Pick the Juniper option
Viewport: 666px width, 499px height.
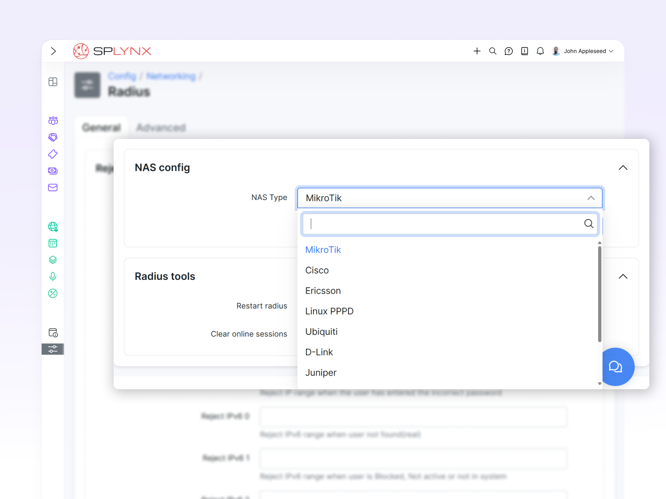(321, 373)
